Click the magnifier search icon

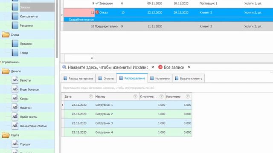(64, 67)
